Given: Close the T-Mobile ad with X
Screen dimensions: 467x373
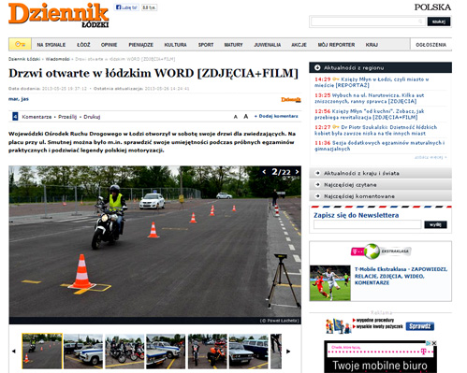Looking at the screenshot, I should pyautogui.click(x=433, y=343).
